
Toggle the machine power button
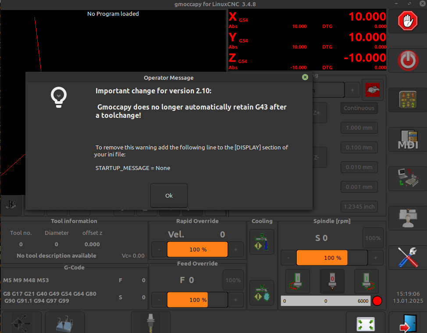click(x=408, y=60)
